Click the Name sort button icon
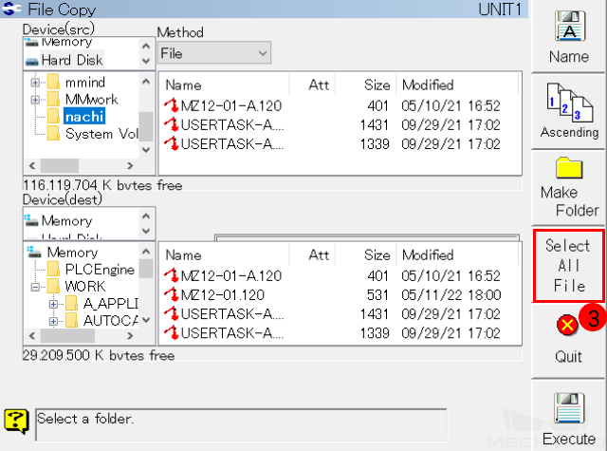Screen dimensions: 607x451 click(569, 26)
